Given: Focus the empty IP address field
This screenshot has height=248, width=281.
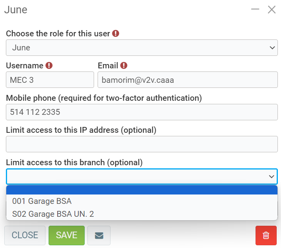Looking at the screenshot, I should [x=141, y=144].
